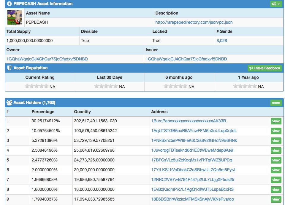293x205 pixels.
Task: Open address 18E6DSBnrWkzkzMTMSkSnAjvVKNsRvardo
Action: [193, 199]
